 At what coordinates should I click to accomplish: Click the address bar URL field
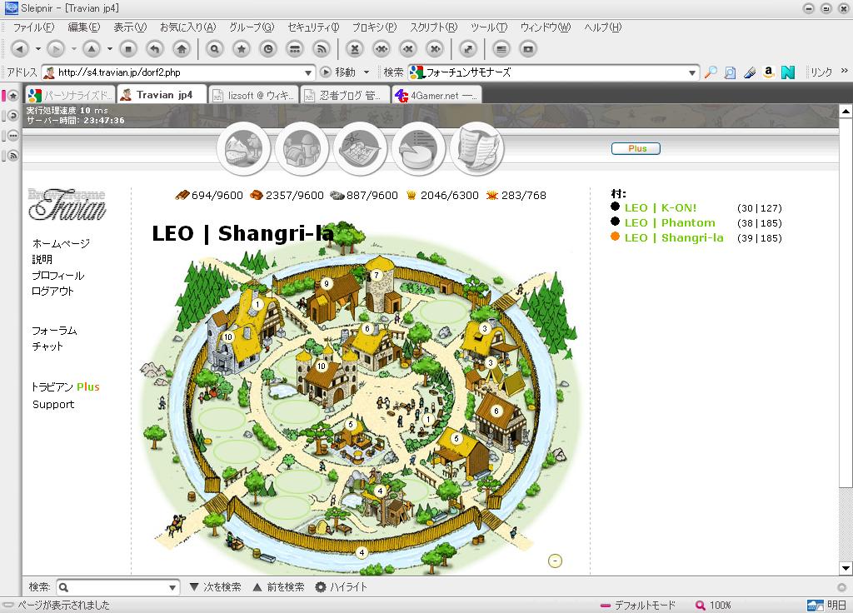178,72
